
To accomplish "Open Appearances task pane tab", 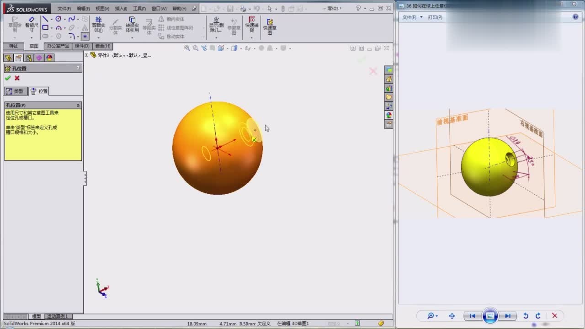I will coord(388,115).
